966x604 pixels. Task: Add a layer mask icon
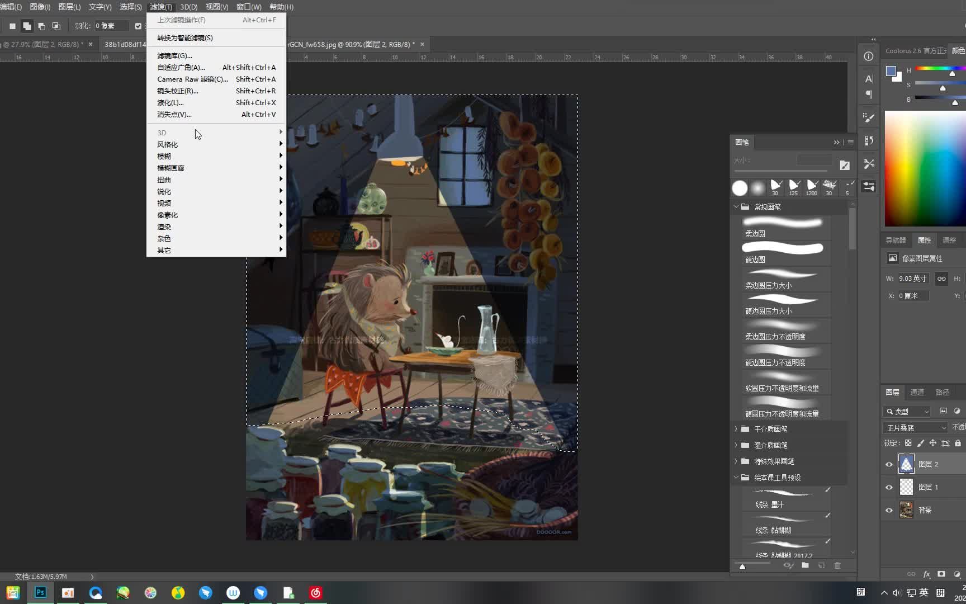(x=941, y=574)
